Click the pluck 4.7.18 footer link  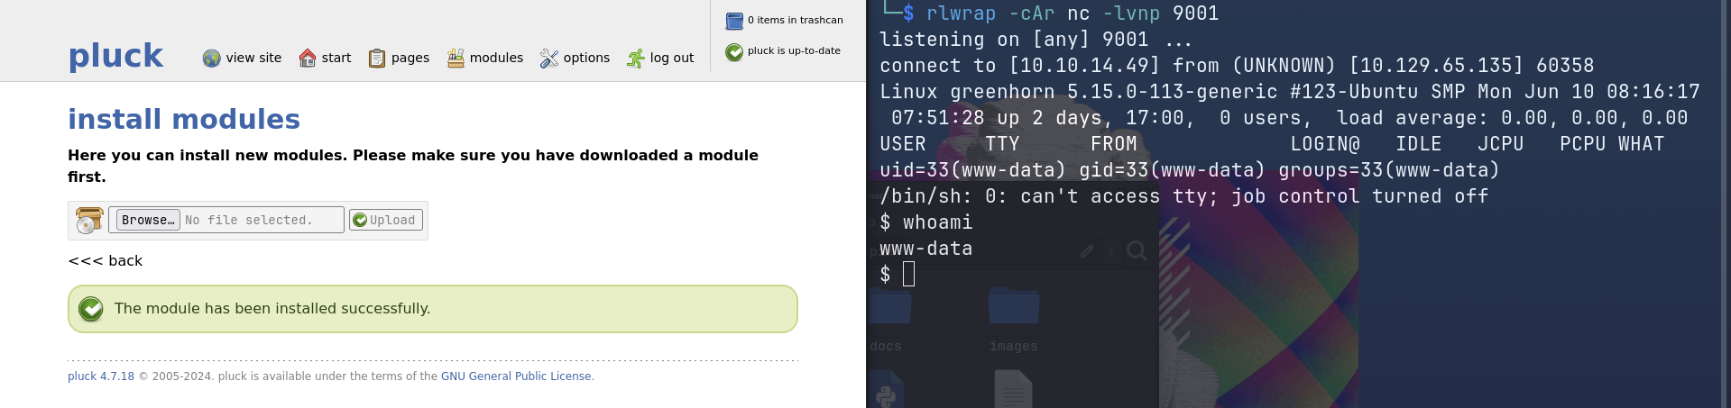[101, 376]
